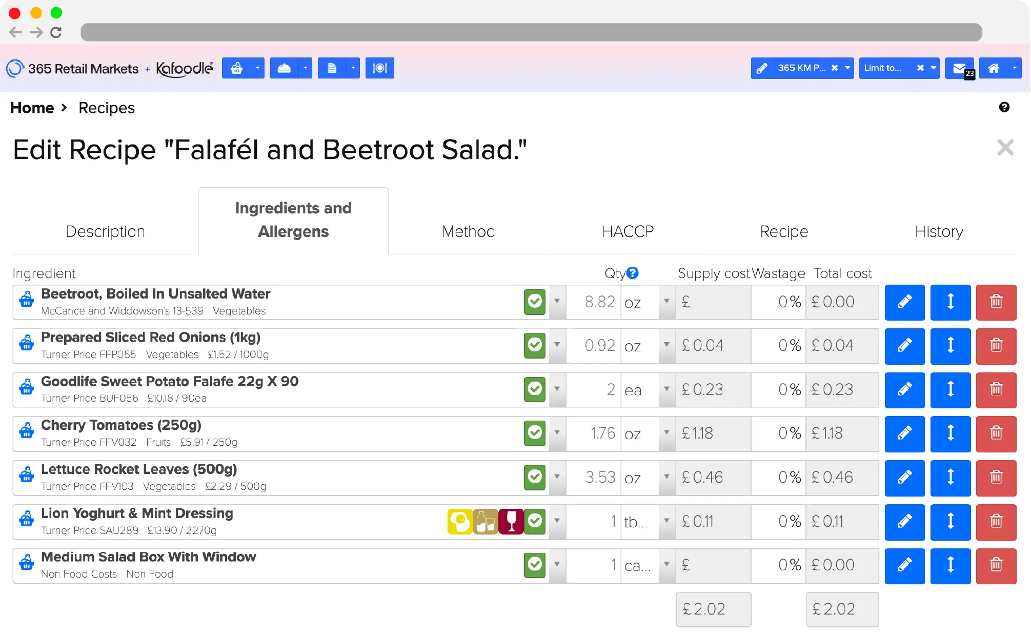Click the plate and cutlery icon
Viewport: 1031px width, 633px height.
pyautogui.click(x=379, y=68)
